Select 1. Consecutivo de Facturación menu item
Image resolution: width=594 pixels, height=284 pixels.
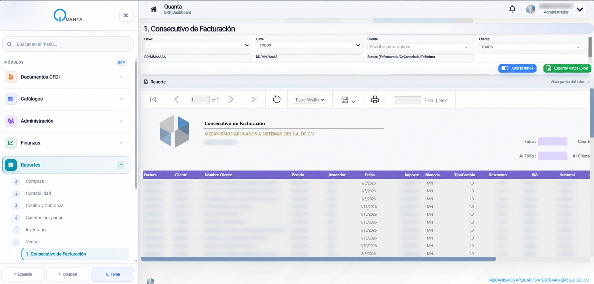point(75,254)
